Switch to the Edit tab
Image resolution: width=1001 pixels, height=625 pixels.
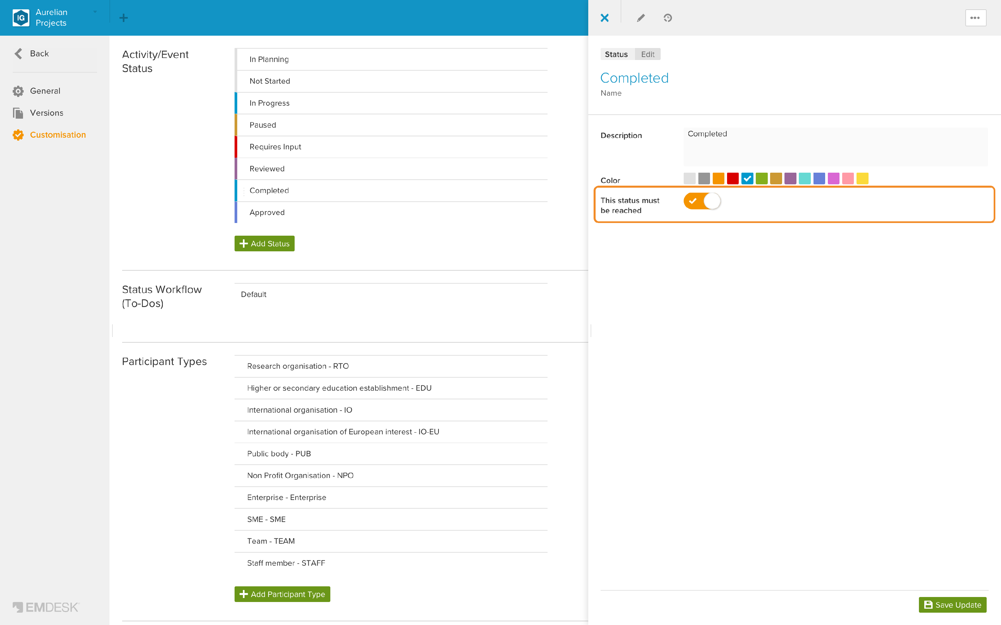coord(647,54)
